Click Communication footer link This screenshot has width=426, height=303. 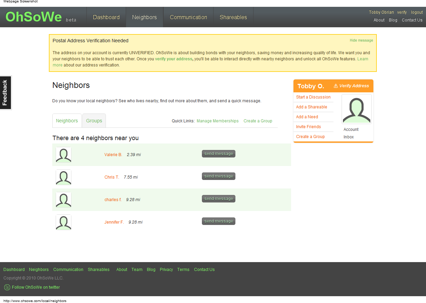[68, 270]
